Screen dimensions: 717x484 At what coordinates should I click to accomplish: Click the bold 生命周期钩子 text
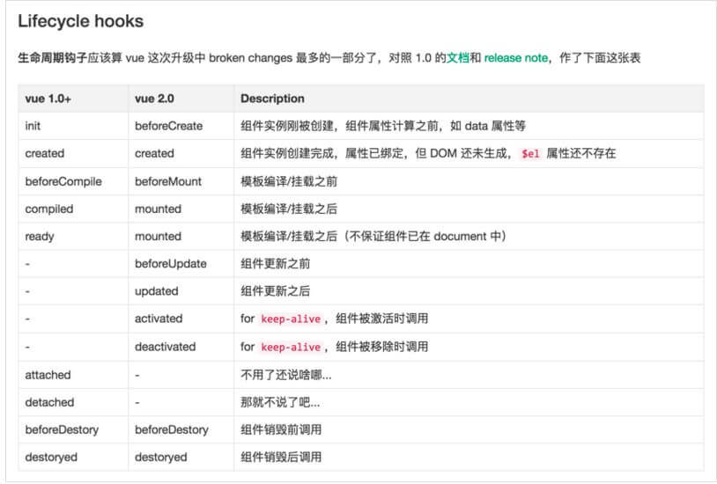coord(52,58)
